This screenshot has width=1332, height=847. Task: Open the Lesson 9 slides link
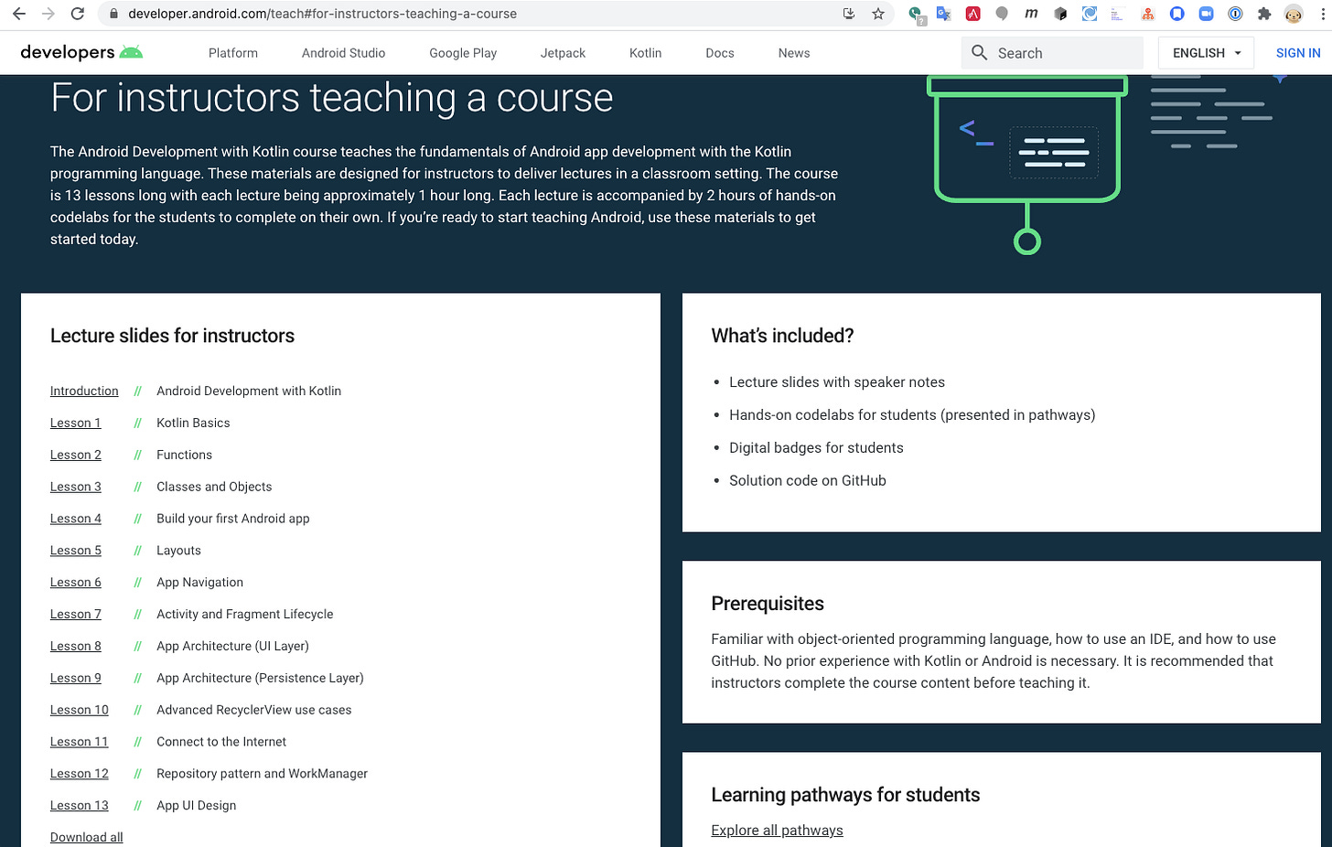pos(76,678)
